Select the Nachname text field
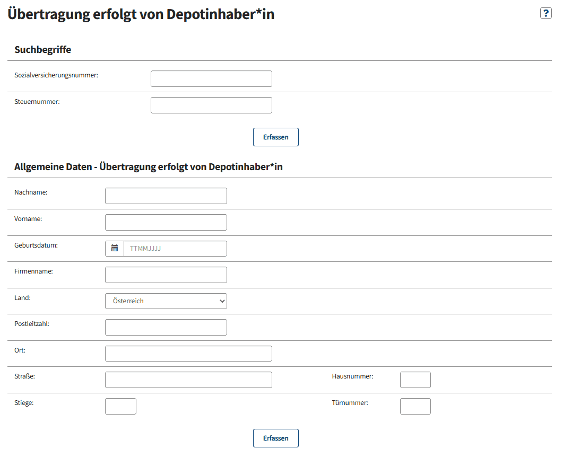563x449 pixels. coord(166,196)
